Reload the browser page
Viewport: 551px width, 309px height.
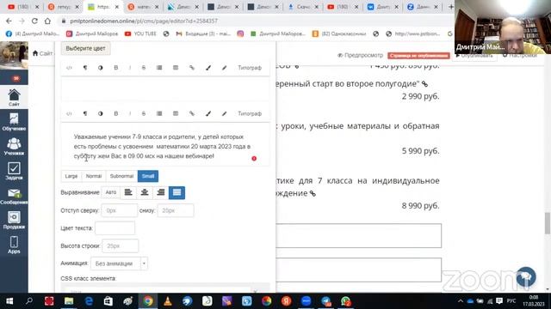pyautogui.click(x=34, y=21)
